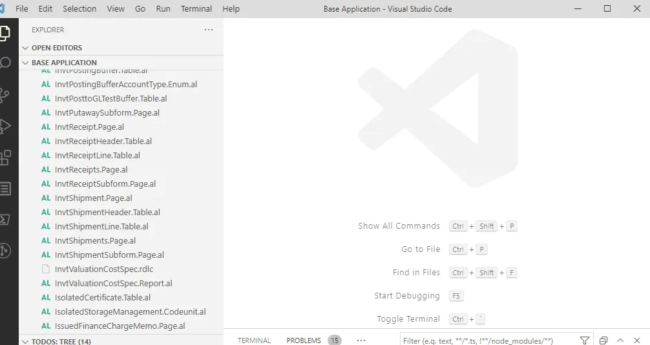Open InvtPutawaySubform.Page.al
Viewport: 650px width, 345px height.
tap(107, 113)
